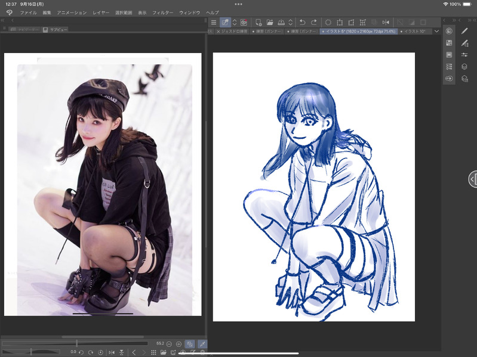Open the color set grid palette icon
The height and width of the screenshot is (357, 477).
coord(449,43)
